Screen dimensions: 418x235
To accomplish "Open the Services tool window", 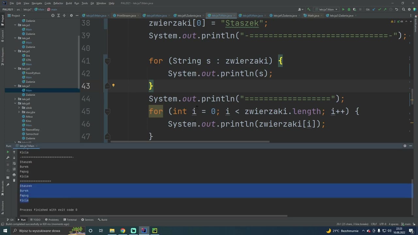I will 87,220.
